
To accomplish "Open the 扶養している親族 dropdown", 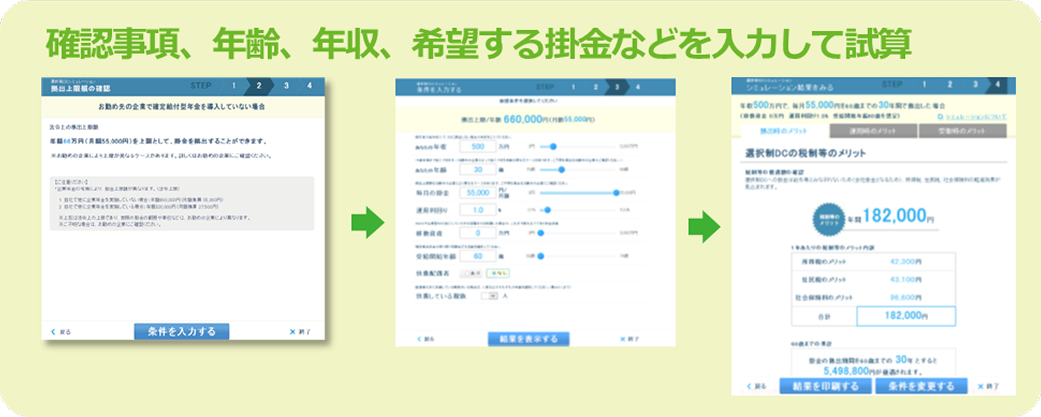I will [491, 296].
